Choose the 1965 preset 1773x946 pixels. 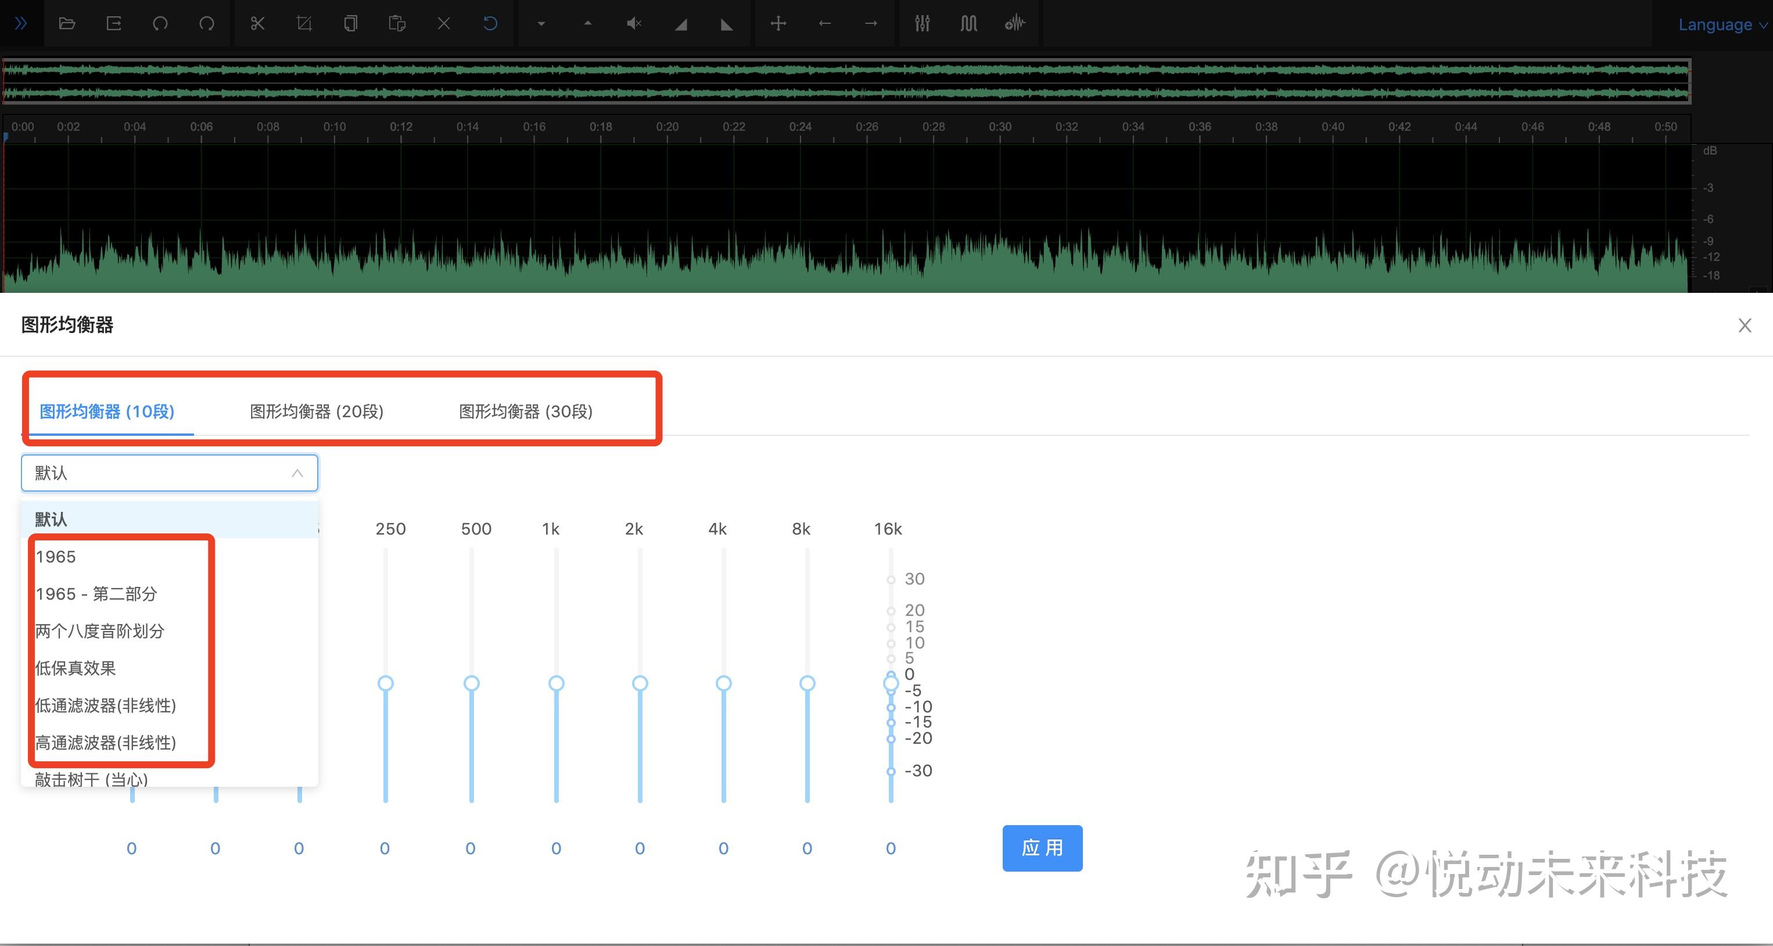click(169, 556)
